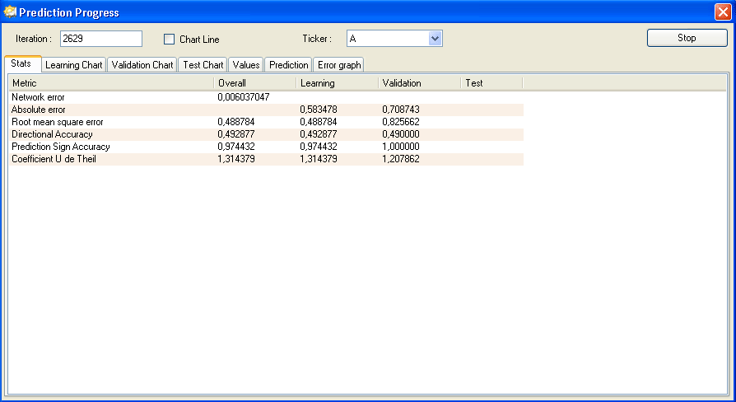Select the Absolute error row label
736x402 pixels.
(x=39, y=110)
